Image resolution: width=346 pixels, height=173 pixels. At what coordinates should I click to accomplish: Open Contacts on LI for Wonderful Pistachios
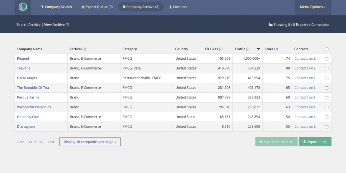[x=305, y=107]
